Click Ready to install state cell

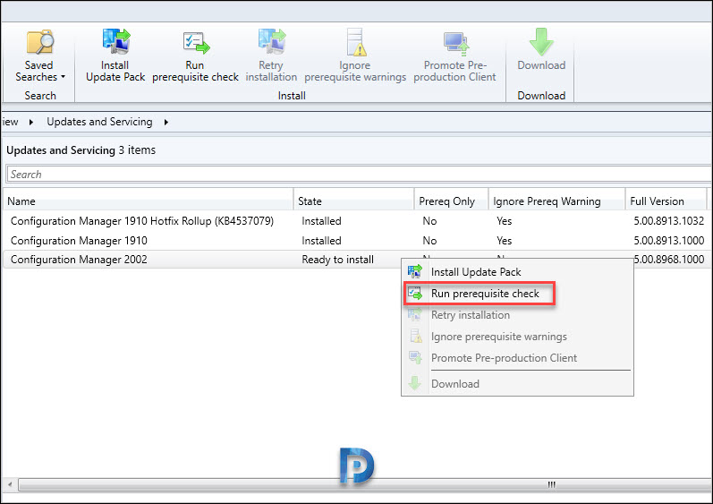click(338, 260)
